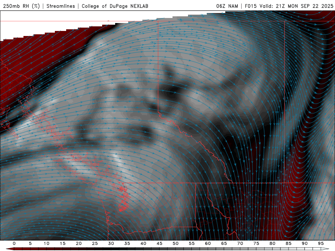Click the colorbar label "65"
This screenshot has height=251, width=335.
tap(224, 243)
